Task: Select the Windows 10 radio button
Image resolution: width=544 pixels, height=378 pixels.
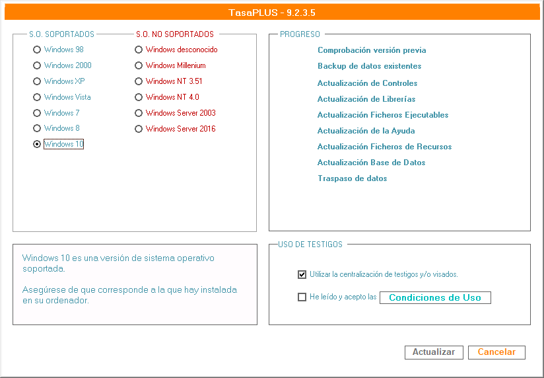Action: pos(38,144)
